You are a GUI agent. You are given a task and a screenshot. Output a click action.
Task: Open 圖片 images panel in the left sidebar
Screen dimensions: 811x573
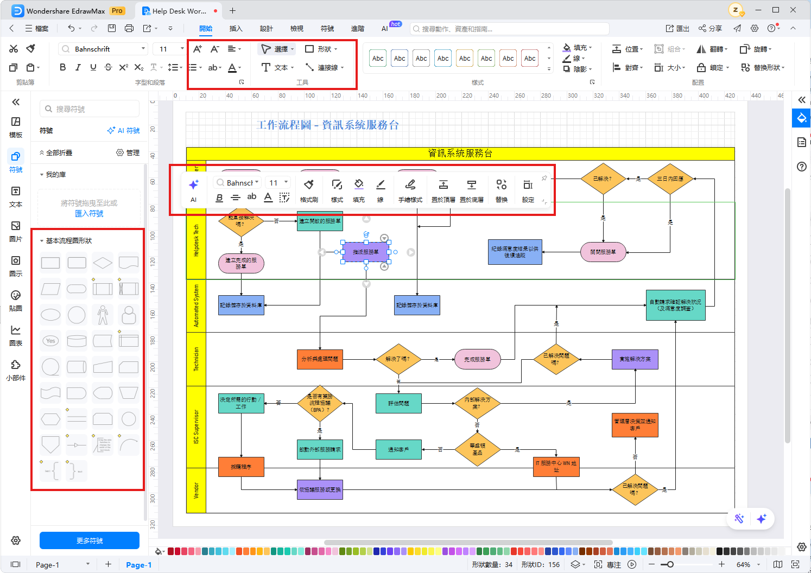coord(16,231)
